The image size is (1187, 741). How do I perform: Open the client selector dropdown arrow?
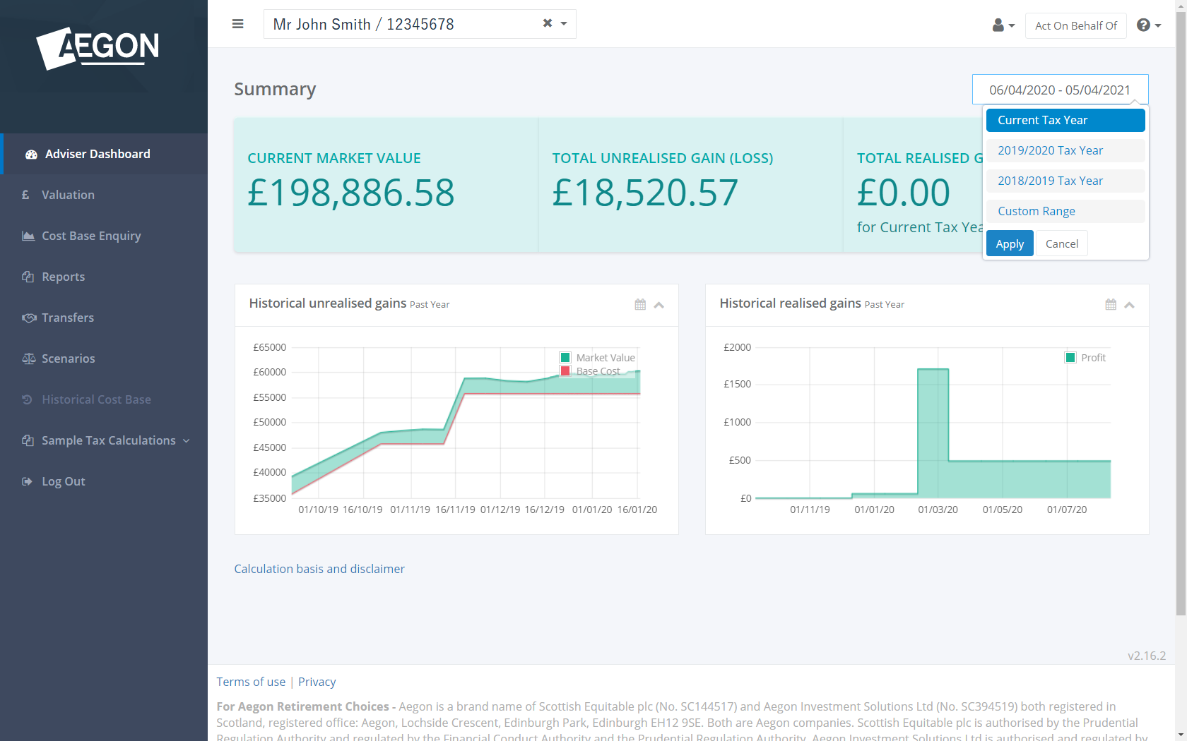tap(564, 24)
